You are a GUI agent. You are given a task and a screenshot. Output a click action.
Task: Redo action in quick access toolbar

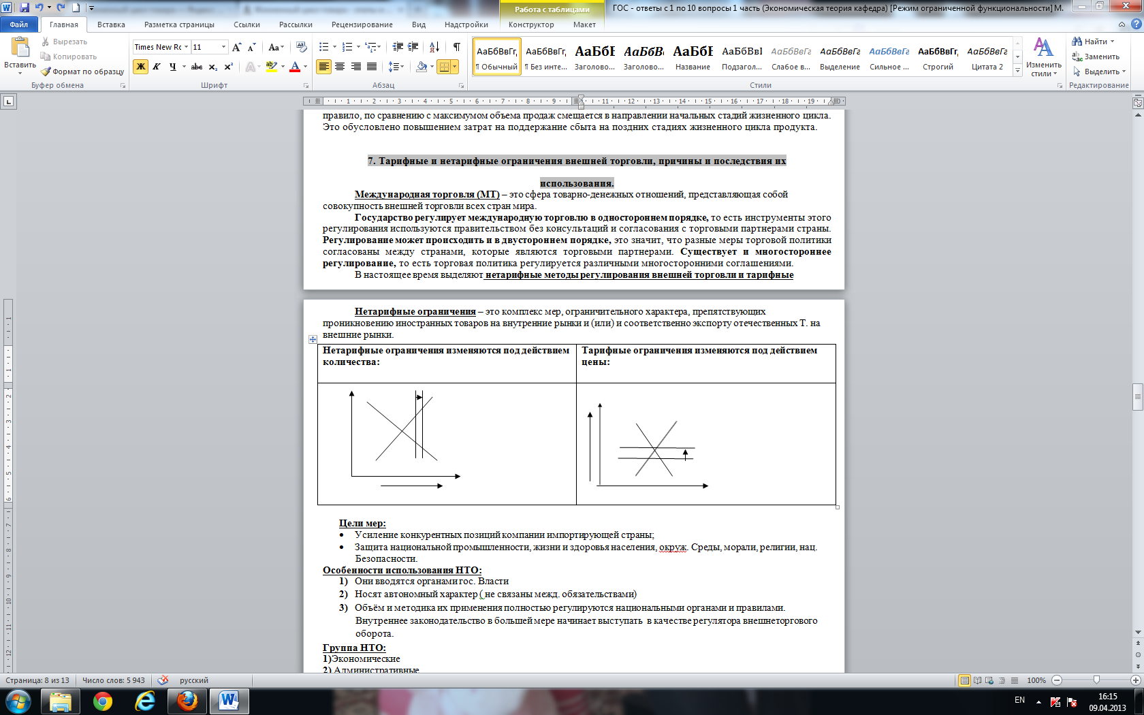(61, 7)
